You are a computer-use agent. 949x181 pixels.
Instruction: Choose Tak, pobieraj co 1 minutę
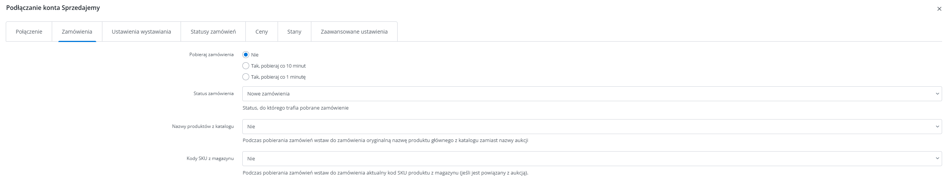click(x=246, y=77)
